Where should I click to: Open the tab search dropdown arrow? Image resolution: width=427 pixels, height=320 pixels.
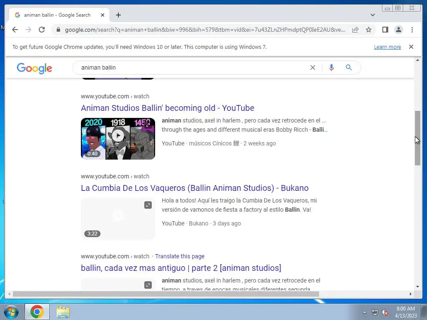tap(373, 15)
